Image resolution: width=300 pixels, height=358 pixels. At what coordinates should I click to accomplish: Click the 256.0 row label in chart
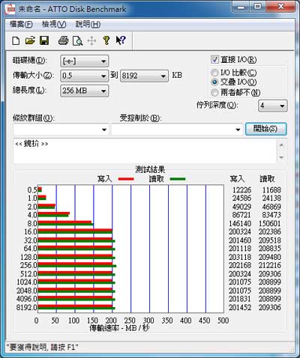(x=28, y=265)
